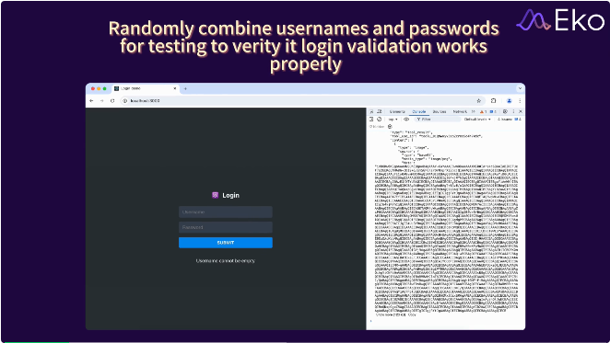Toggle the device toolbar icon in DevTools
This screenshot has height=343, width=610.
[380, 111]
